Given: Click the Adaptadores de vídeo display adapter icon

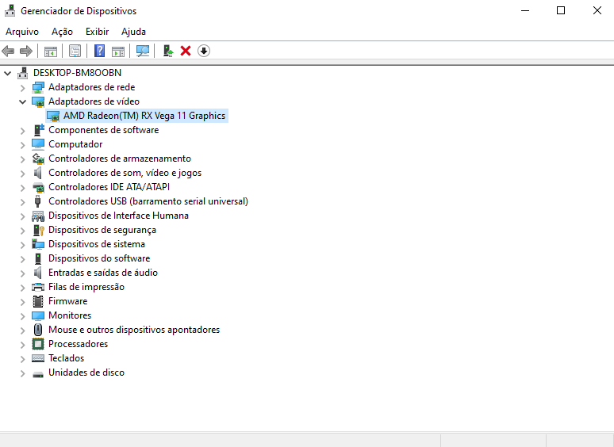Looking at the screenshot, I should [38, 101].
